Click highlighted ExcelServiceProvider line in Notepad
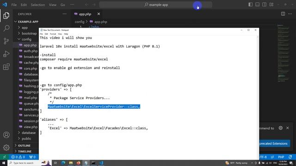This screenshot has width=296, height=166. pyautogui.click(x=94, y=107)
